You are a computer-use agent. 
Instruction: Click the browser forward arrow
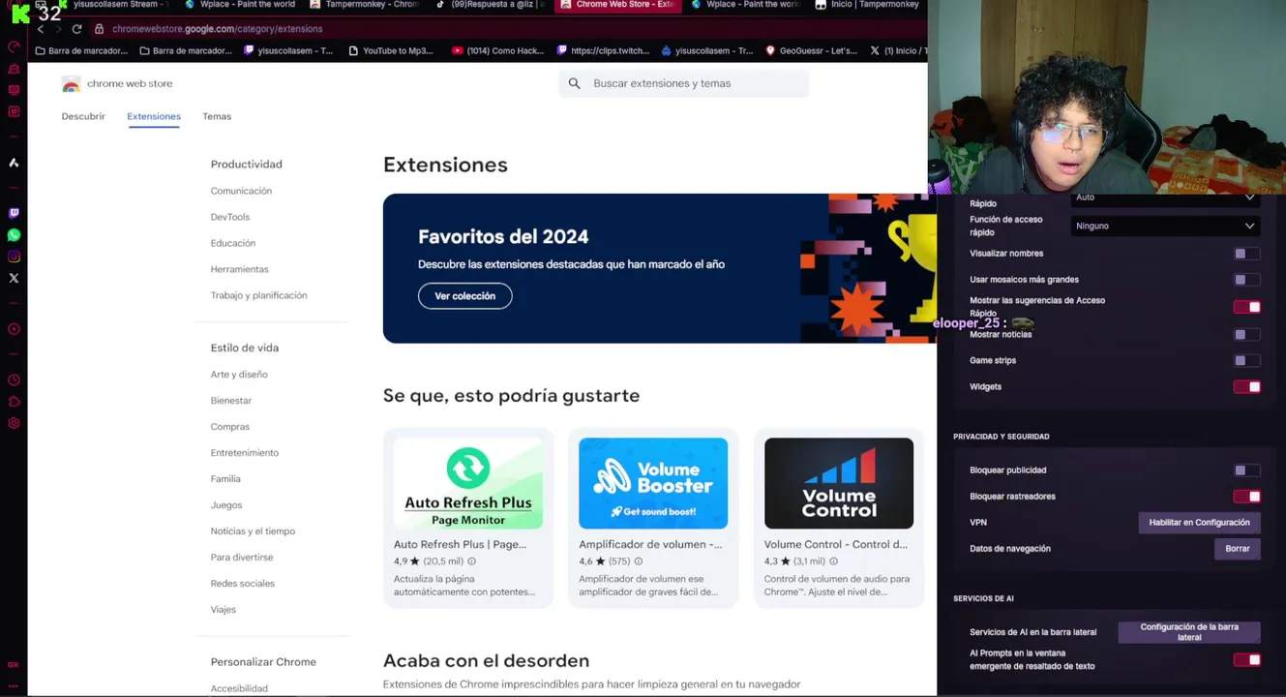click(58, 29)
